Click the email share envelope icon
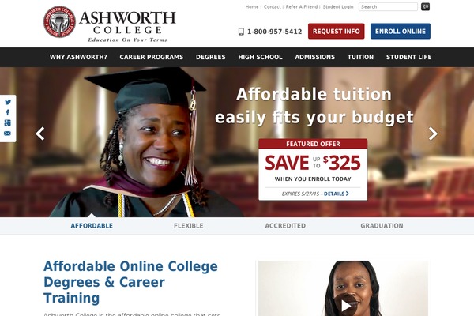This screenshot has width=474, height=316. pos(8,134)
